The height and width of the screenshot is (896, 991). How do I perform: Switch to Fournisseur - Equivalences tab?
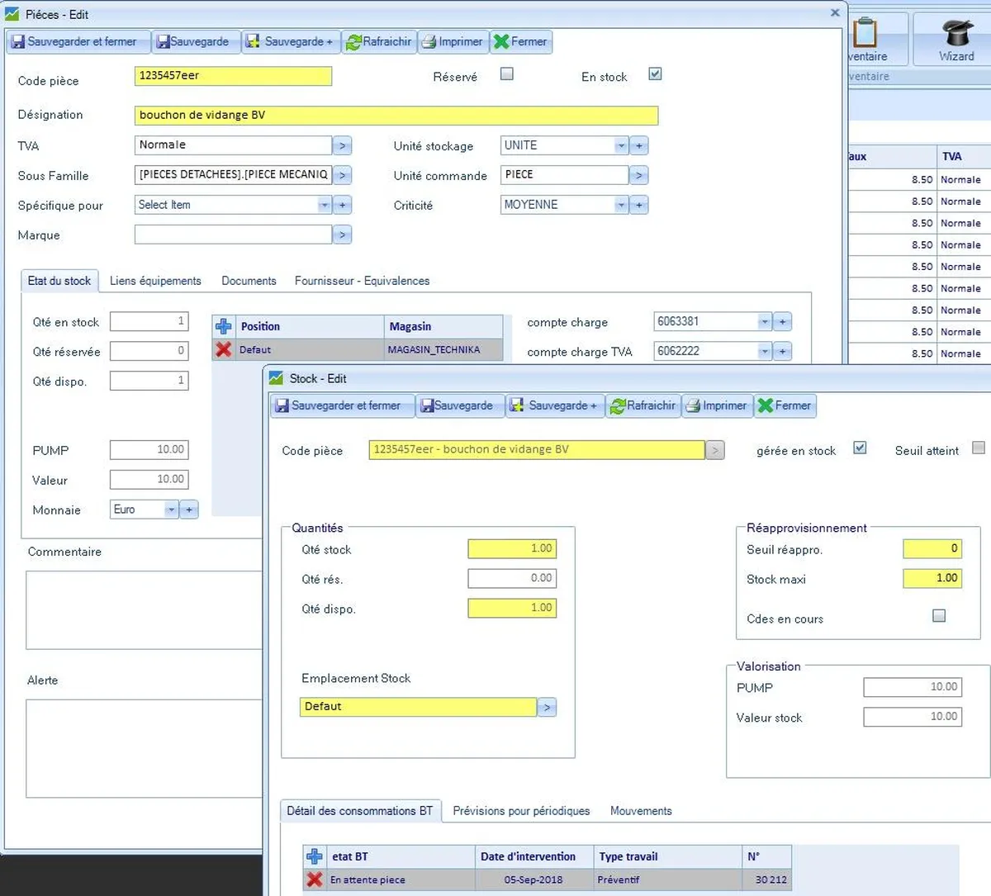pyautogui.click(x=363, y=281)
